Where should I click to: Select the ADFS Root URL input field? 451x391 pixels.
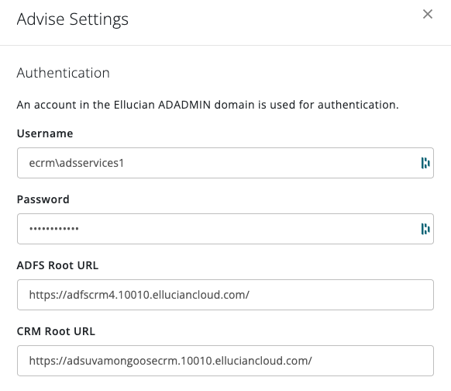[225, 295]
